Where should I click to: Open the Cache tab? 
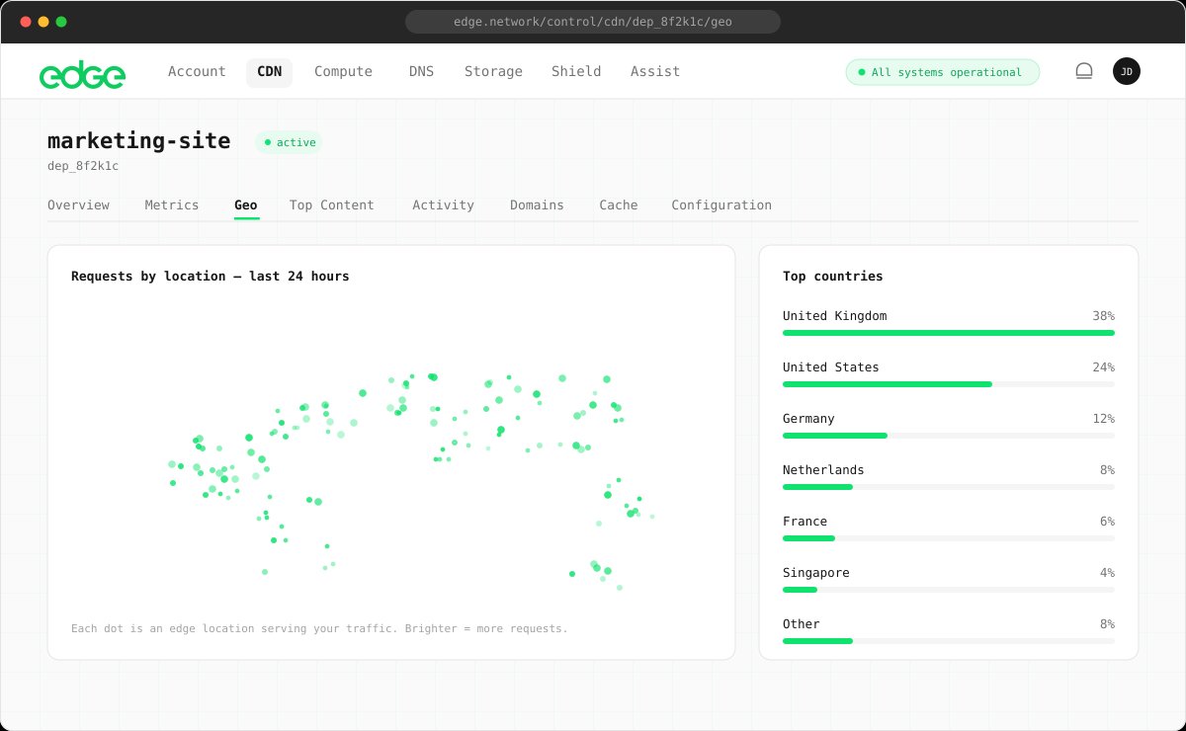619,205
